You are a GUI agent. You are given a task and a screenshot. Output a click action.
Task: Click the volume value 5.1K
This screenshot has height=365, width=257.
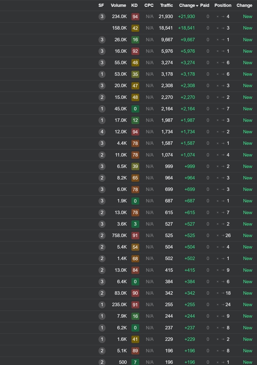tap(122, 351)
